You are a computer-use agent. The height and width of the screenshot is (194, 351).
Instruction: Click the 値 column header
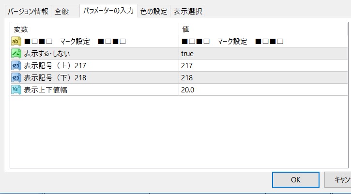(185, 30)
